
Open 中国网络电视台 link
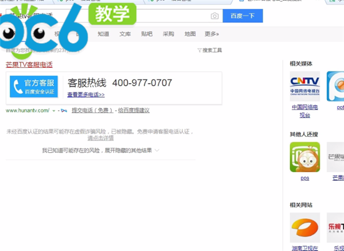click(305, 111)
